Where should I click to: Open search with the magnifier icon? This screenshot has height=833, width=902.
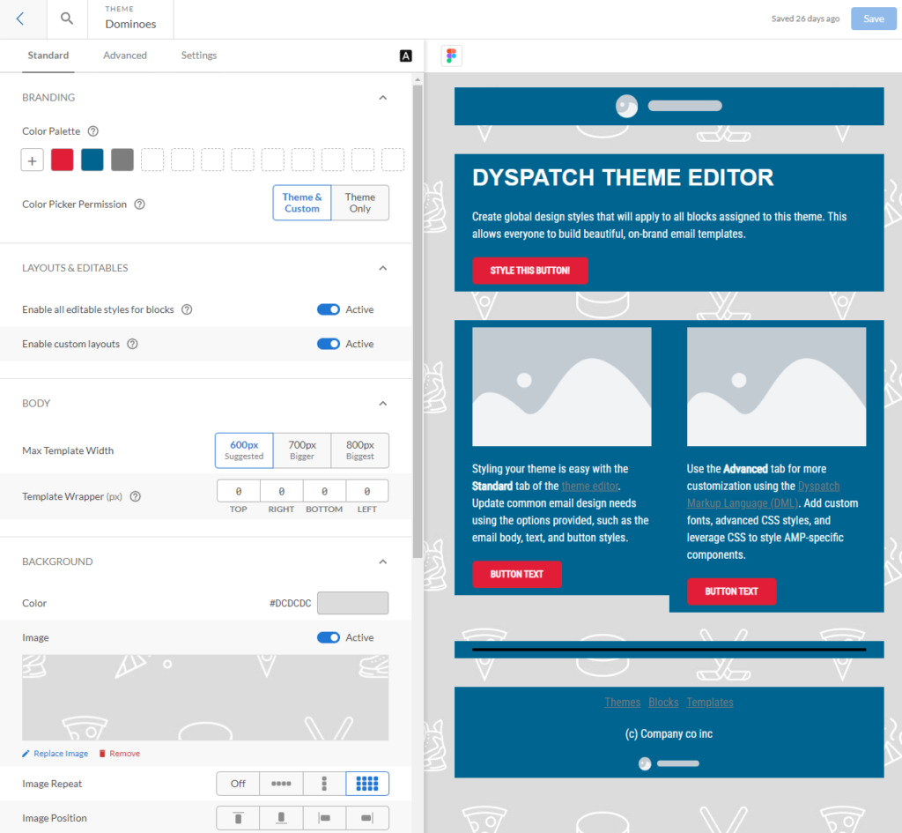point(67,19)
